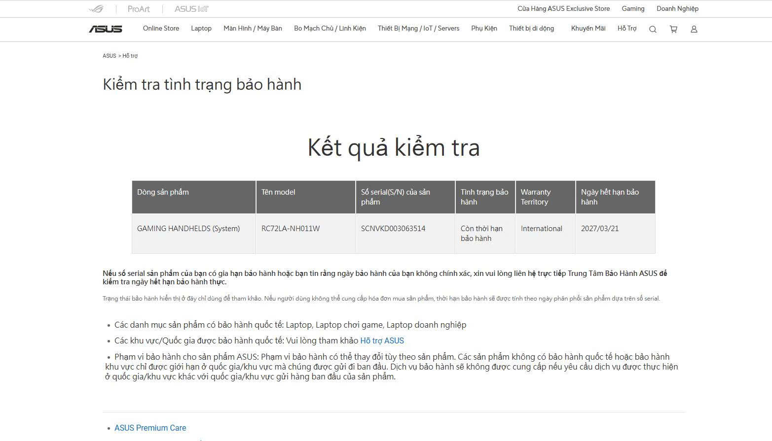This screenshot has width=772, height=441.
Task: Go to Cửa Hàng ASUS Exclusive Store
Action: click(x=563, y=8)
